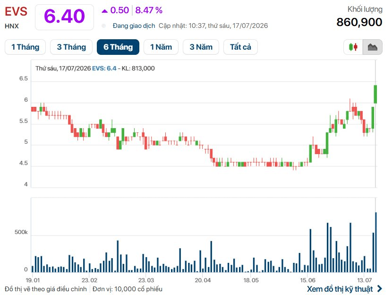Show the Tất cả full history range
The image size is (392, 295).
tap(240, 47)
